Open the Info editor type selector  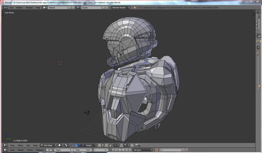tap(6, 7)
